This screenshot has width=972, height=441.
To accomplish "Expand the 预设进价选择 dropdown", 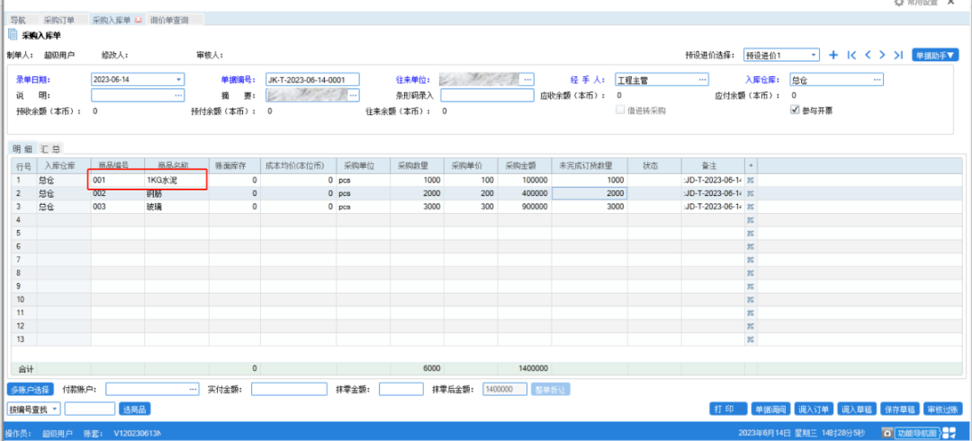I will point(814,56).
